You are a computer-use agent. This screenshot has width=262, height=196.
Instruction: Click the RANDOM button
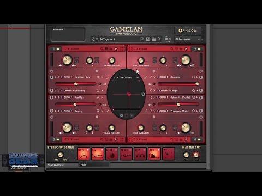188,30
